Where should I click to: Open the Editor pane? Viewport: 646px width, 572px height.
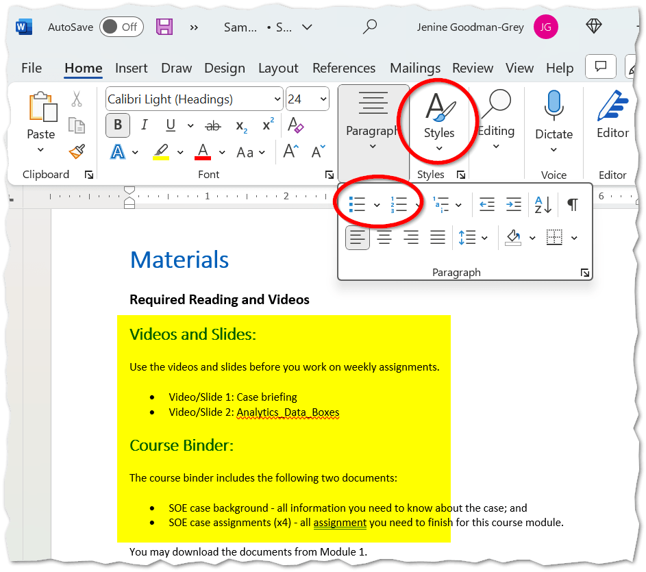coord(612,120)
